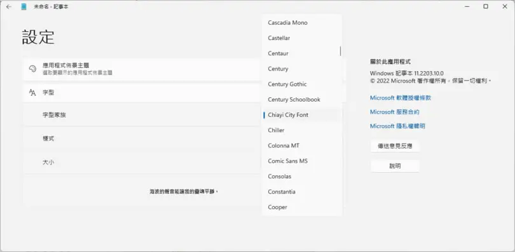This screenshot has width=515, height=252.
Task: Maximize the Notepad window
Action: click(x=486, y=6)
